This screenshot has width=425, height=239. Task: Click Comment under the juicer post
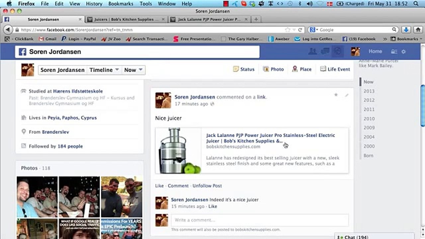click(178, 186)
